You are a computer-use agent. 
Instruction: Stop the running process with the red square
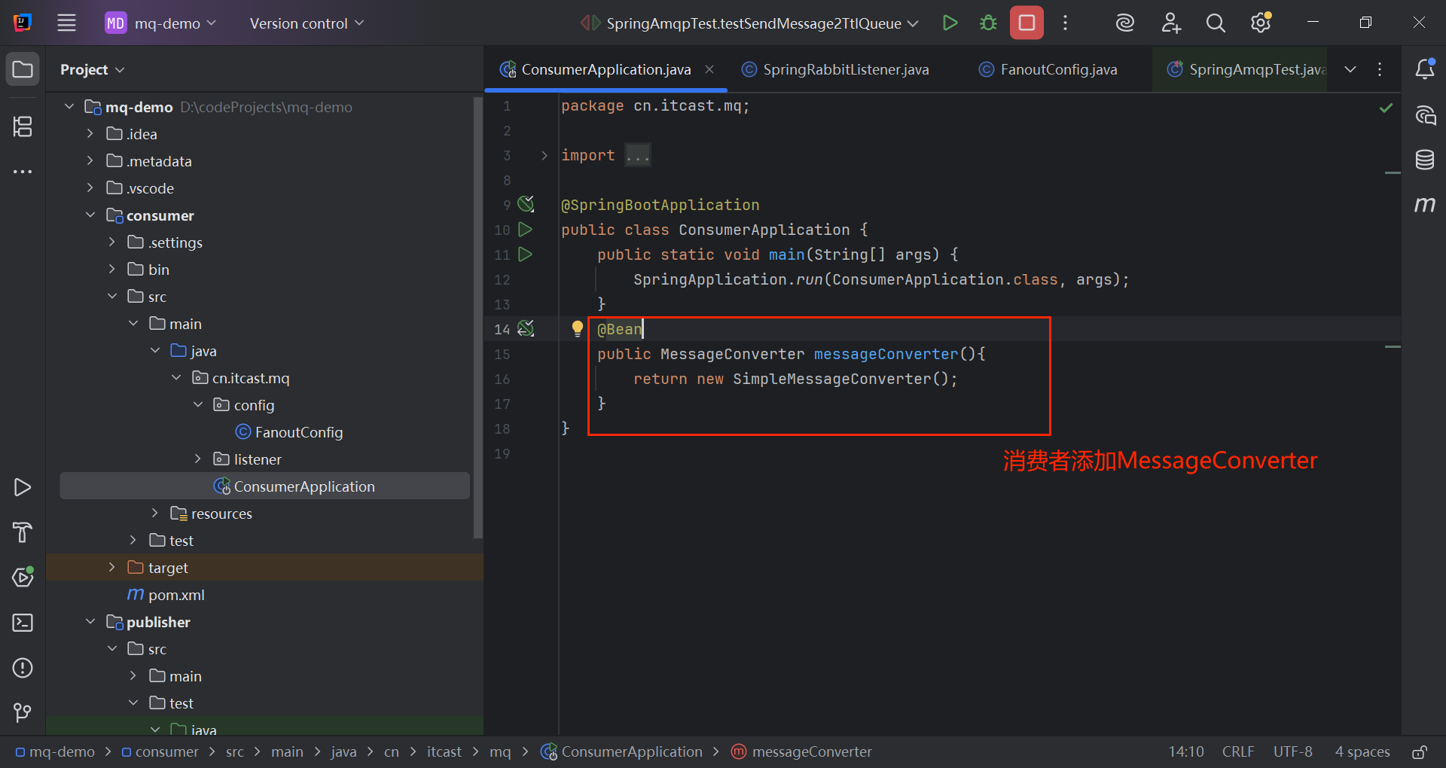click(x=1027, y=23)
